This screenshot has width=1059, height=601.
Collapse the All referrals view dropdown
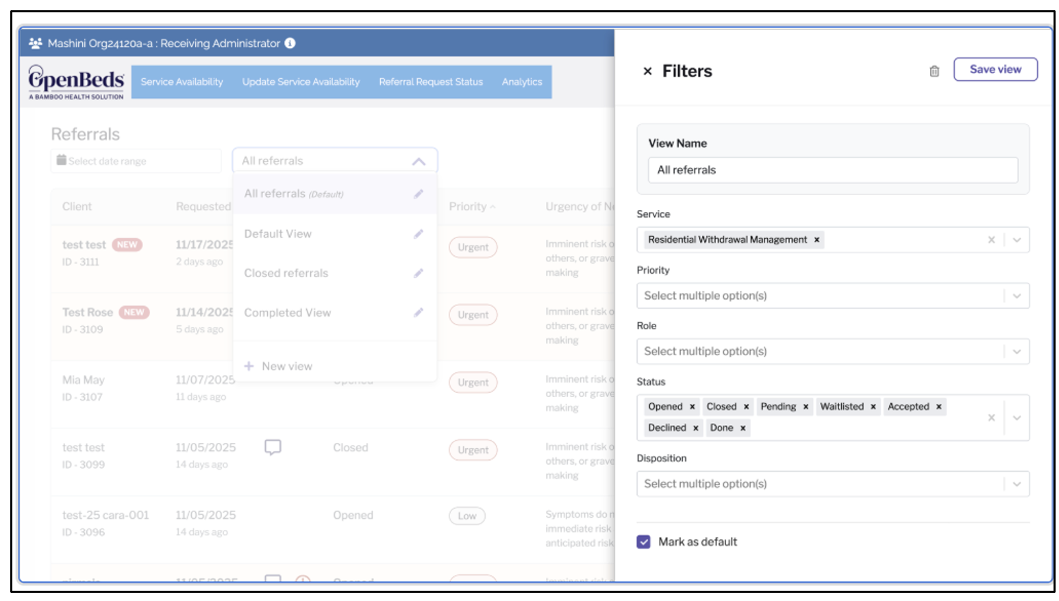[419, 162]
